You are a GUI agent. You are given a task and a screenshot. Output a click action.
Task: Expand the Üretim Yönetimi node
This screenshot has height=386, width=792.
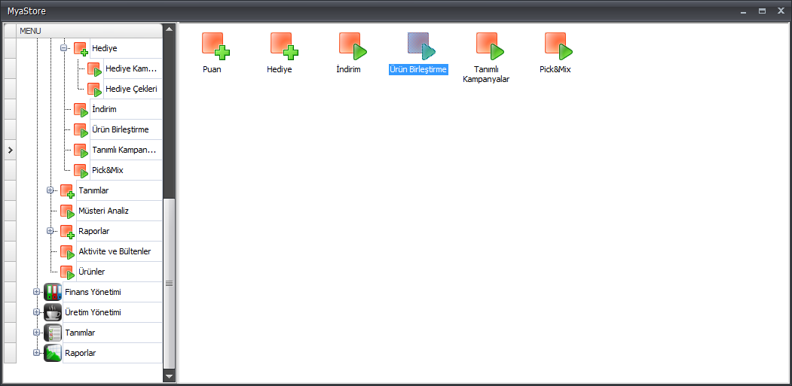click(x=36, y=312)
